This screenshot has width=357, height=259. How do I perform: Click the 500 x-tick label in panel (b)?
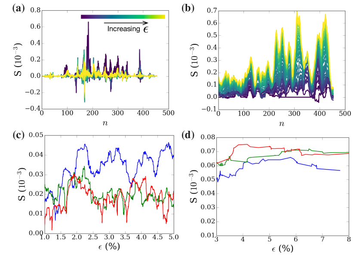[345, 114]
